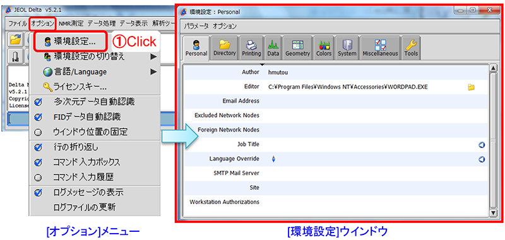Enable ウインドウ位置の固定 option

tap(39, 132)
